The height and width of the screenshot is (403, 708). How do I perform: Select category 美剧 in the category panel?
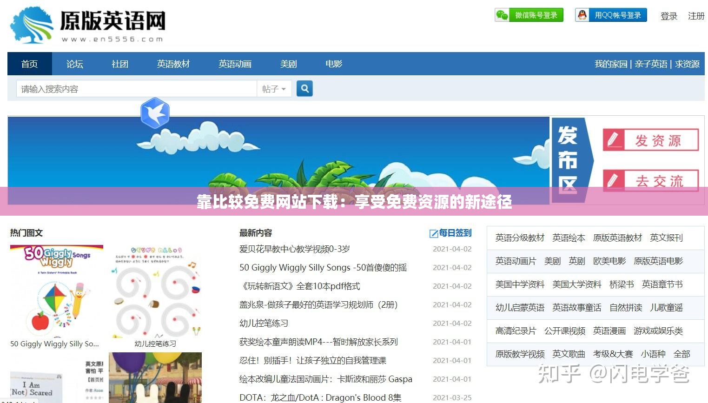(x=552, y=261)
